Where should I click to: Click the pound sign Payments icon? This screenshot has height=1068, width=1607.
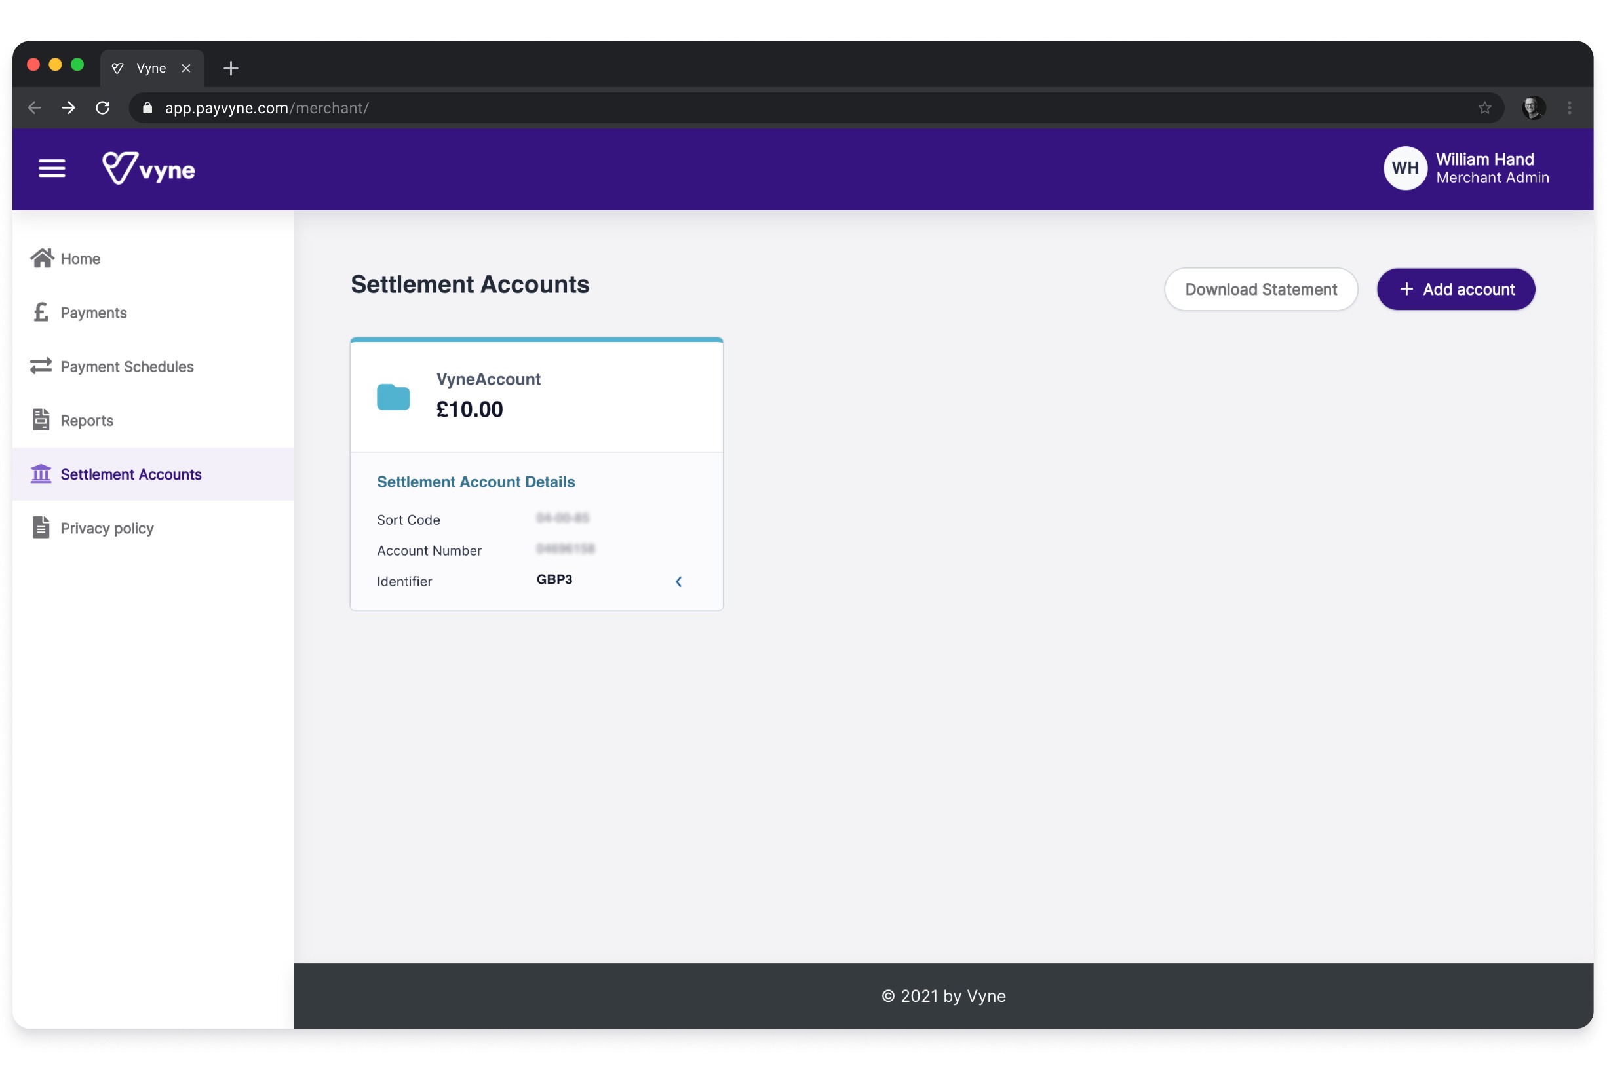(x=41, y=312)
